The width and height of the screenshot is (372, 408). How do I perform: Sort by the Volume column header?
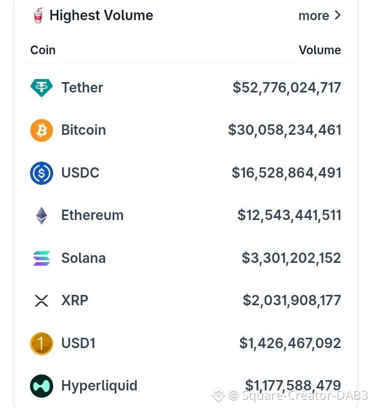(320, 50)
